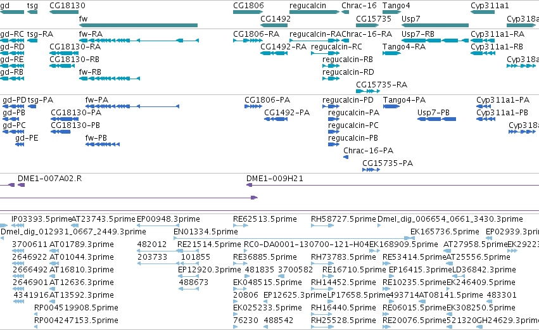The height and width of the screenshot is (330, 539).
Task: Click the 'Cyp311a1-RA' transcript label
Action: [497, 34]
